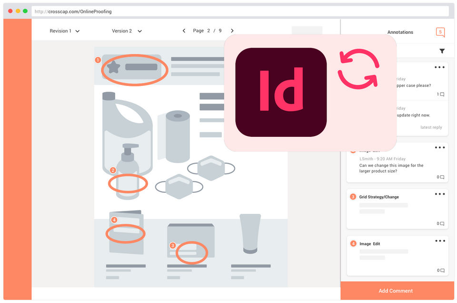Select annotation marker 4 on the page
457x303 pixels.
click(114, 220)
